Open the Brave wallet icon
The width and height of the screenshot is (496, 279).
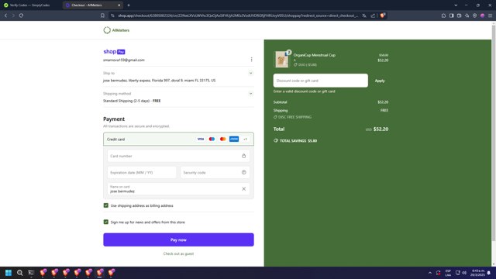tap(459, 15)
